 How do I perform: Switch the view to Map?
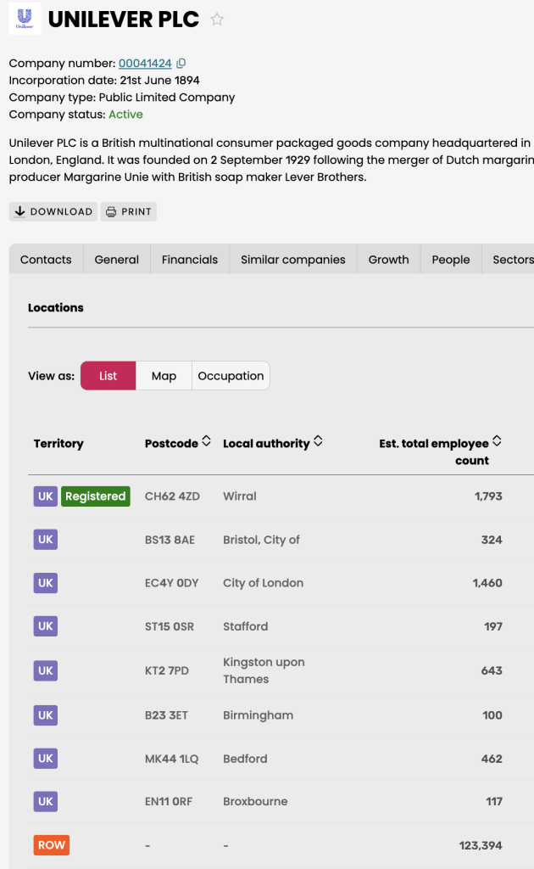click(x=164, y=376)
